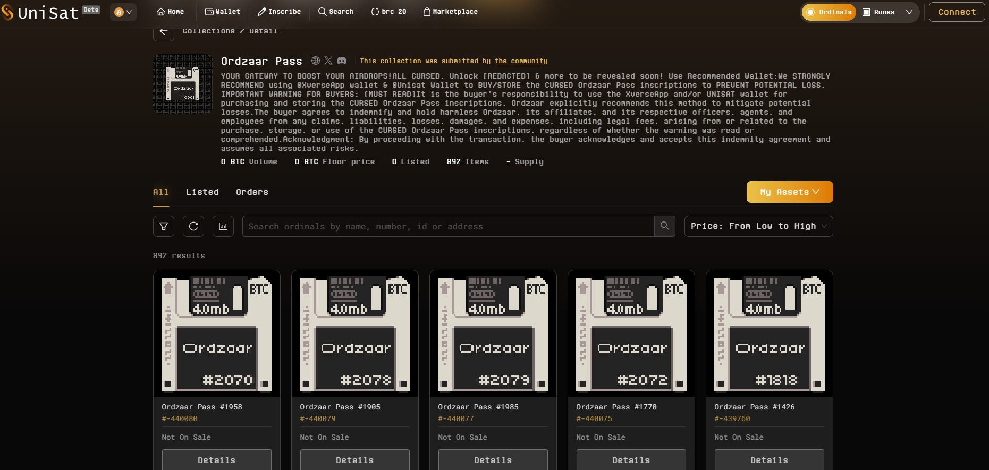
Task: Go to the Home page
Action: [x=171, y=12]
